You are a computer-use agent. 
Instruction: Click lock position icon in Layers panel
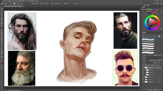tap(149, 65)
